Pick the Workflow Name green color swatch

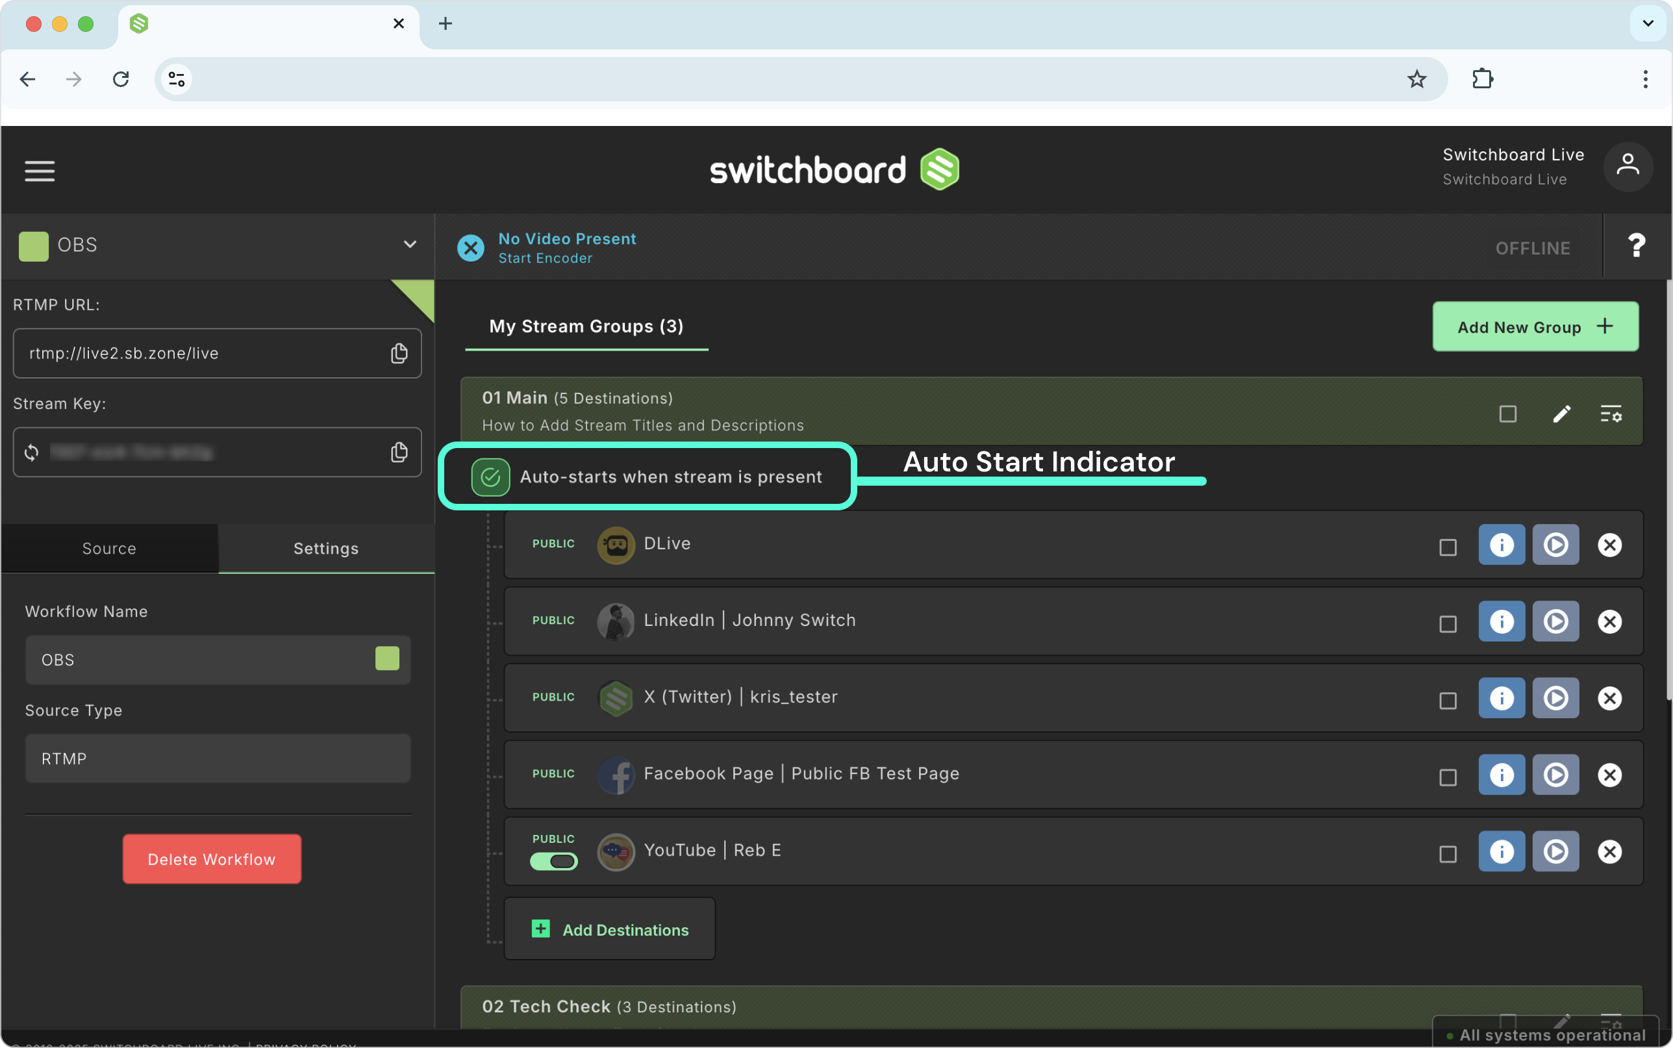coord(386,658)
